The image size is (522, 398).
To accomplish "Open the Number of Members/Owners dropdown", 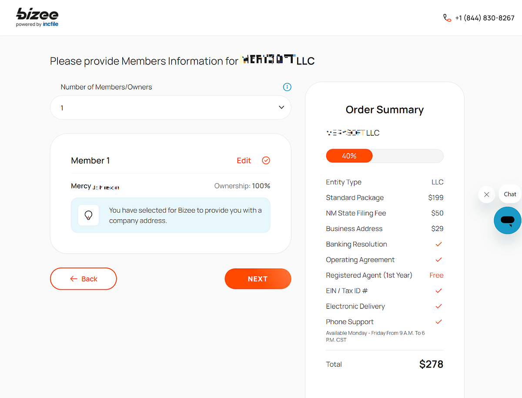I will tap(171, 107).
